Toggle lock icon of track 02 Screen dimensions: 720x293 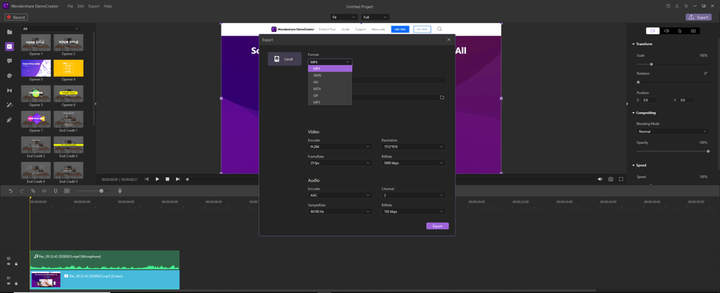pyautogui.click(x=16, y=263)
